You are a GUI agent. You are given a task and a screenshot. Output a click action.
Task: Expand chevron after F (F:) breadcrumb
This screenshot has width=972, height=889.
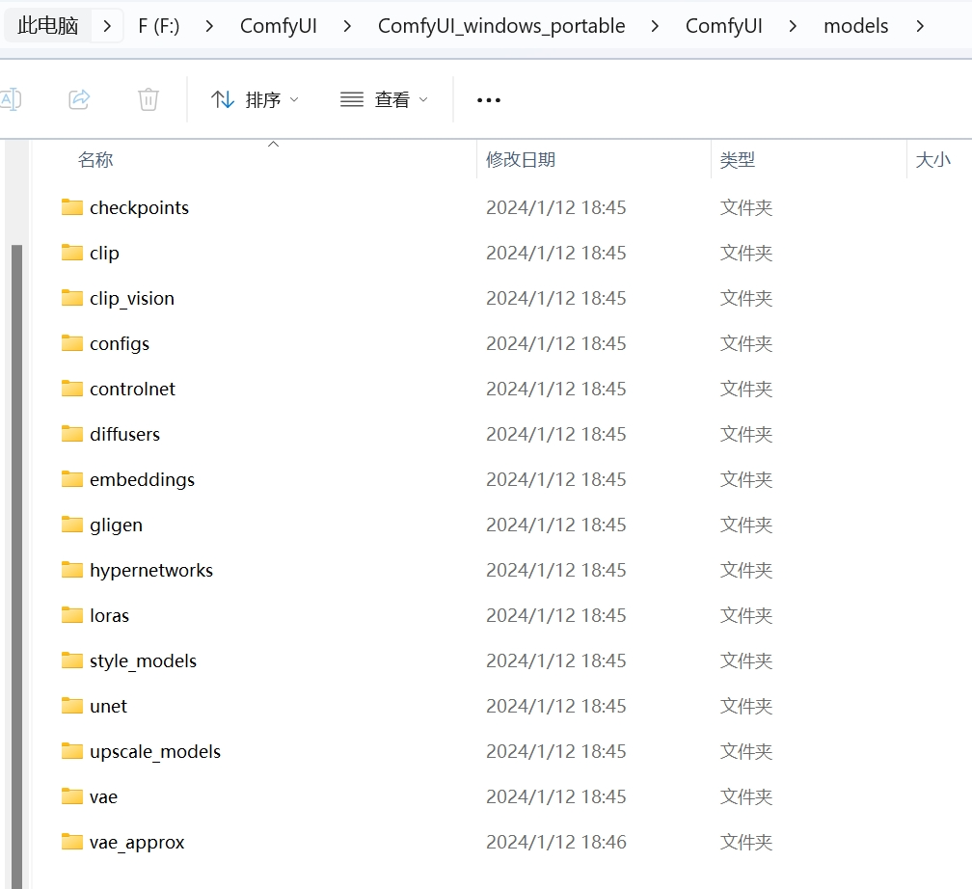coord(209,26)
